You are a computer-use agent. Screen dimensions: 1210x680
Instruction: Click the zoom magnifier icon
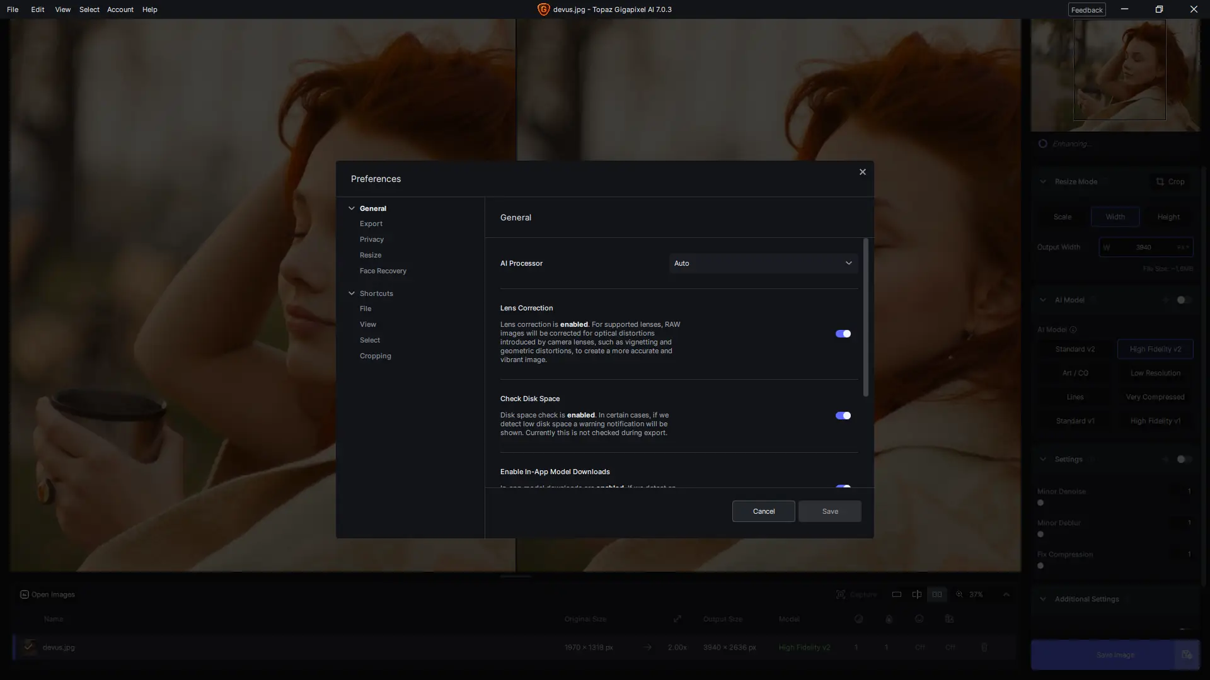[x=960, y=594]
